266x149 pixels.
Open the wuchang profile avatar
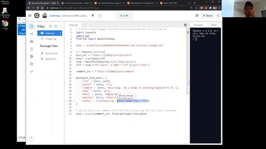pos(44,16)
